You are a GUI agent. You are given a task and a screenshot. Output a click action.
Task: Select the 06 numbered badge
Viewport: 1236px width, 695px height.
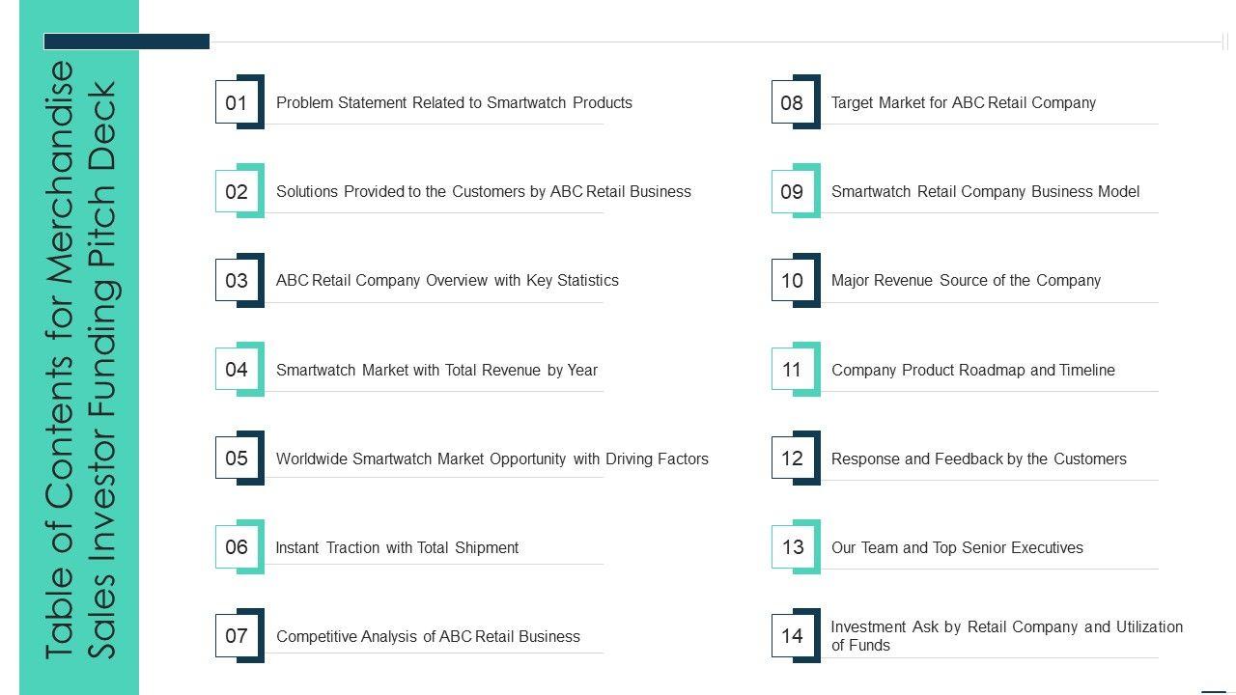coord(237,547)
